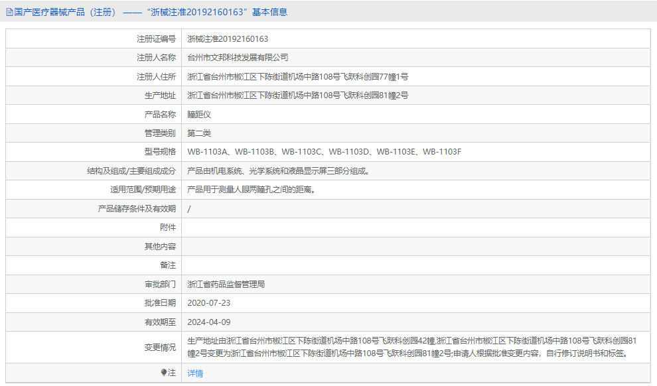Click the 附件 label
This screenshot has height=386, width=657.
point(168,227)
